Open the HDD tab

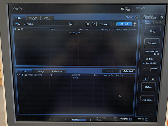point(19,18)
